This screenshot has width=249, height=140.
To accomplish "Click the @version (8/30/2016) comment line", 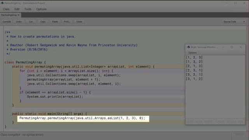I will [27, 49].
